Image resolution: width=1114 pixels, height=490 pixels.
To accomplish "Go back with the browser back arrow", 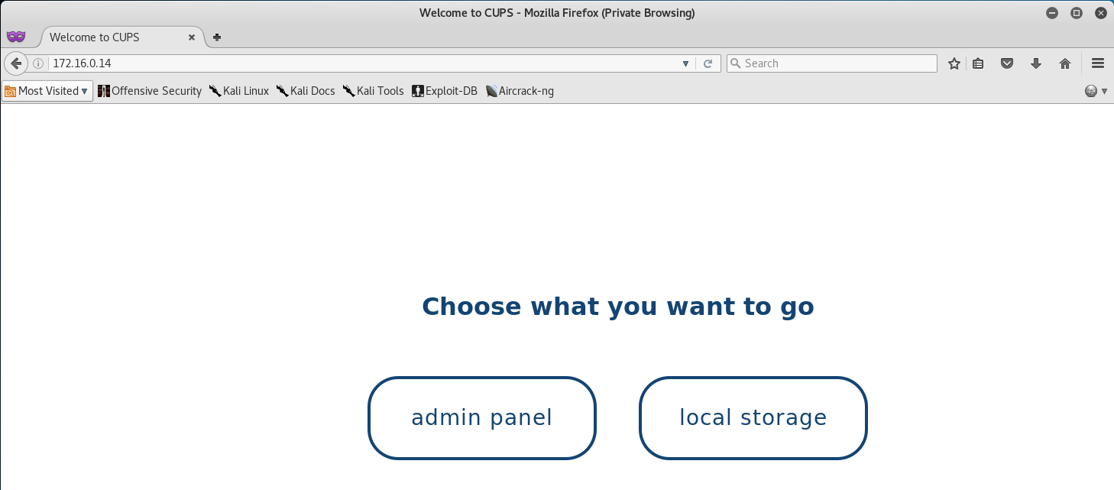I will pos(15,63).
